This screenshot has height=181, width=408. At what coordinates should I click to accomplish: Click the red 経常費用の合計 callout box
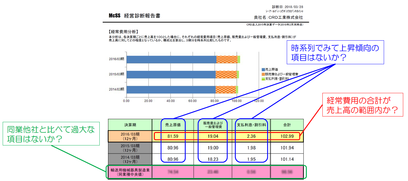(363, 105)
